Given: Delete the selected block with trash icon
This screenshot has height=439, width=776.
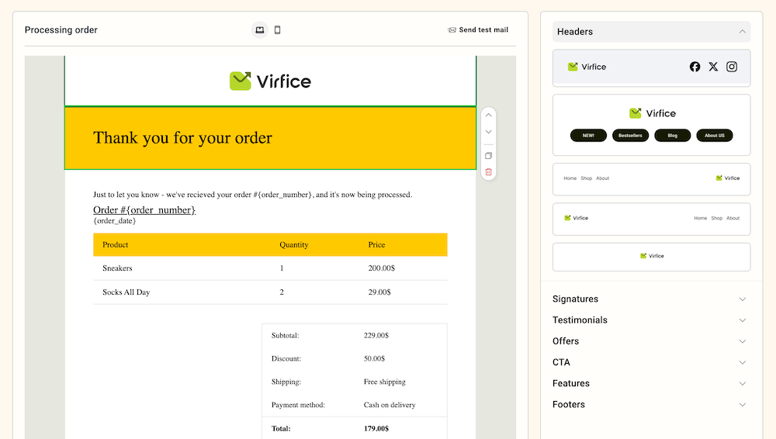Looking at the screenshot, I should (488, 171).
